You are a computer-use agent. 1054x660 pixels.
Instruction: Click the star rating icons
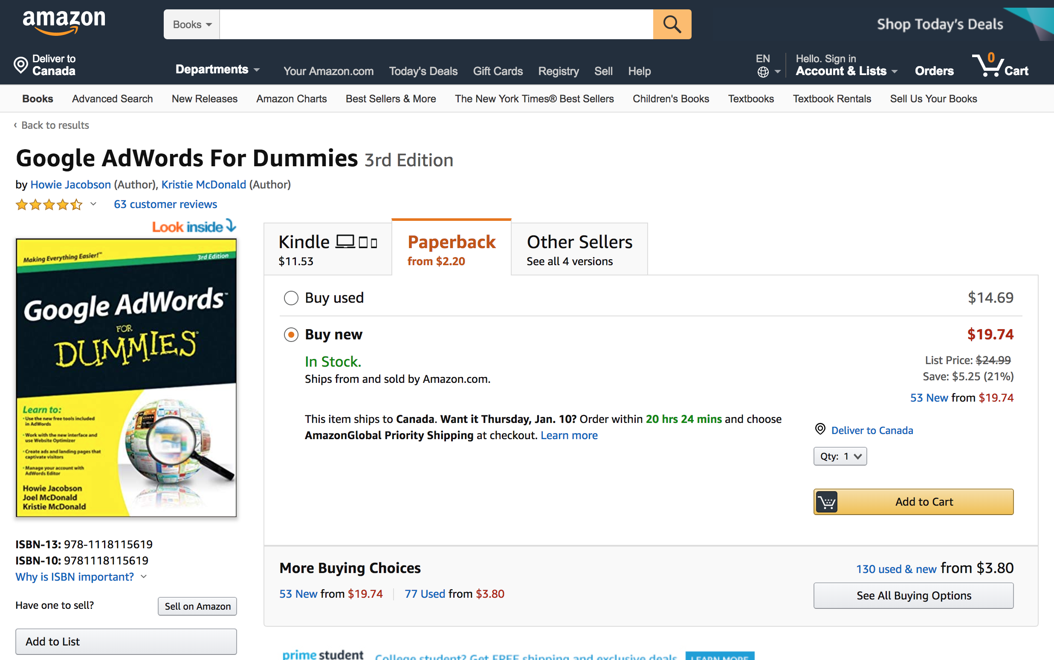(49, 204)
